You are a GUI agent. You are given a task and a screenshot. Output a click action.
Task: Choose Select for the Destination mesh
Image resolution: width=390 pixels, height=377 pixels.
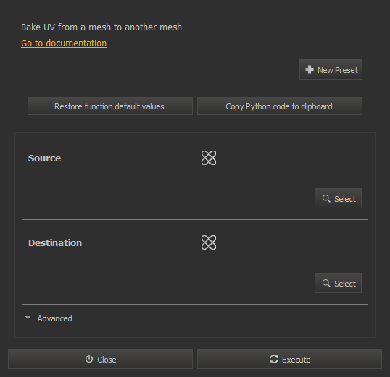pyautogui.click(x=338, y=283)
